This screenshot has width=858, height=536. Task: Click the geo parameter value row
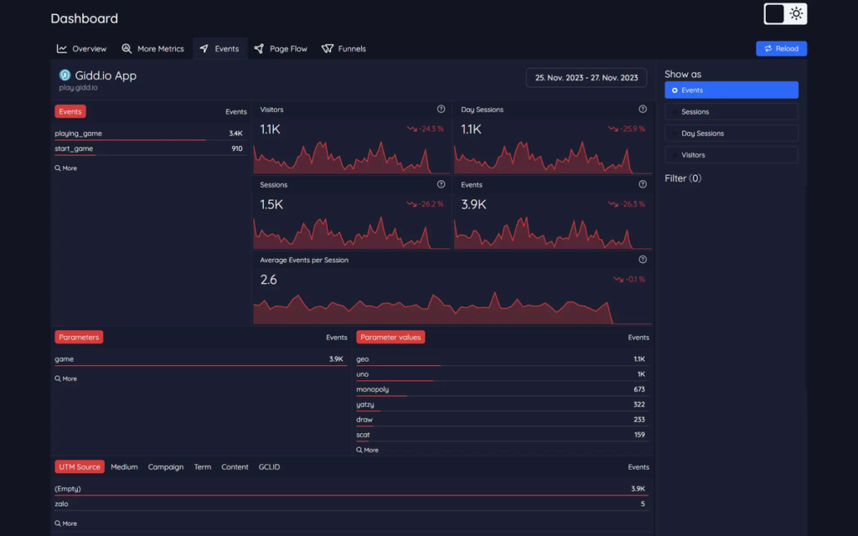[x=502, y=359]
